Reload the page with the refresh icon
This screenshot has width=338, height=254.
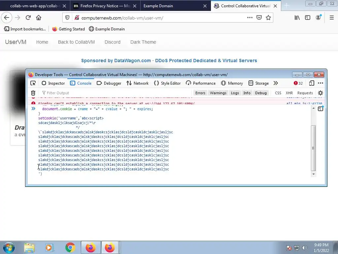(x=28, y=18)
